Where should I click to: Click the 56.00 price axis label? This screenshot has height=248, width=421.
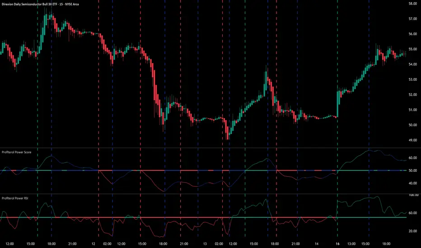click(412, 34)
